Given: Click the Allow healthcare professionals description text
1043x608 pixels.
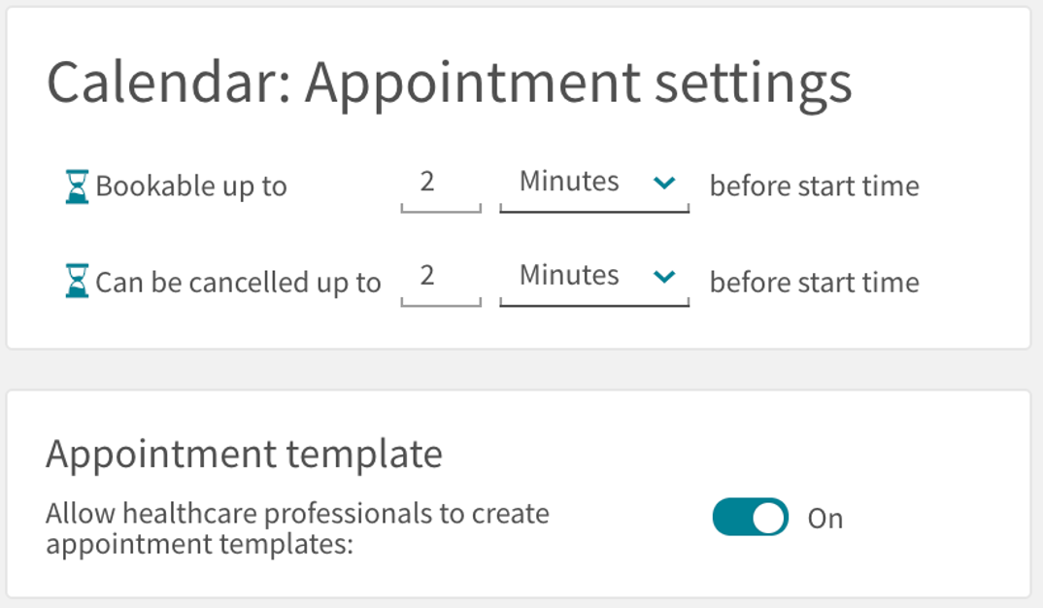Looking at the screenshot, I should click(297, 528).
